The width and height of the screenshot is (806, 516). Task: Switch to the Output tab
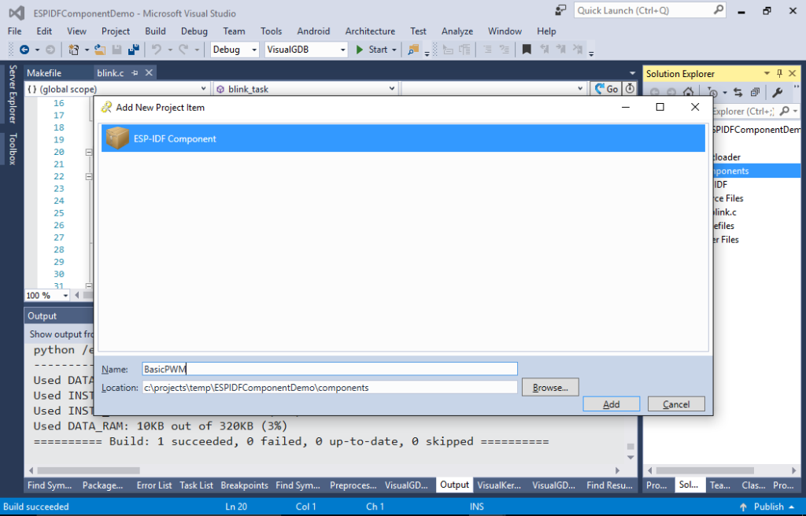tap(454, 485)
